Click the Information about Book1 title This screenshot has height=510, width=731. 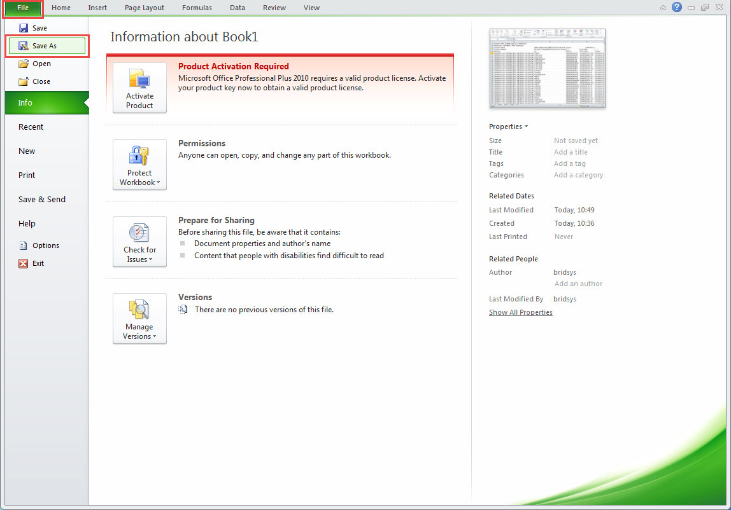coord(184,37)
